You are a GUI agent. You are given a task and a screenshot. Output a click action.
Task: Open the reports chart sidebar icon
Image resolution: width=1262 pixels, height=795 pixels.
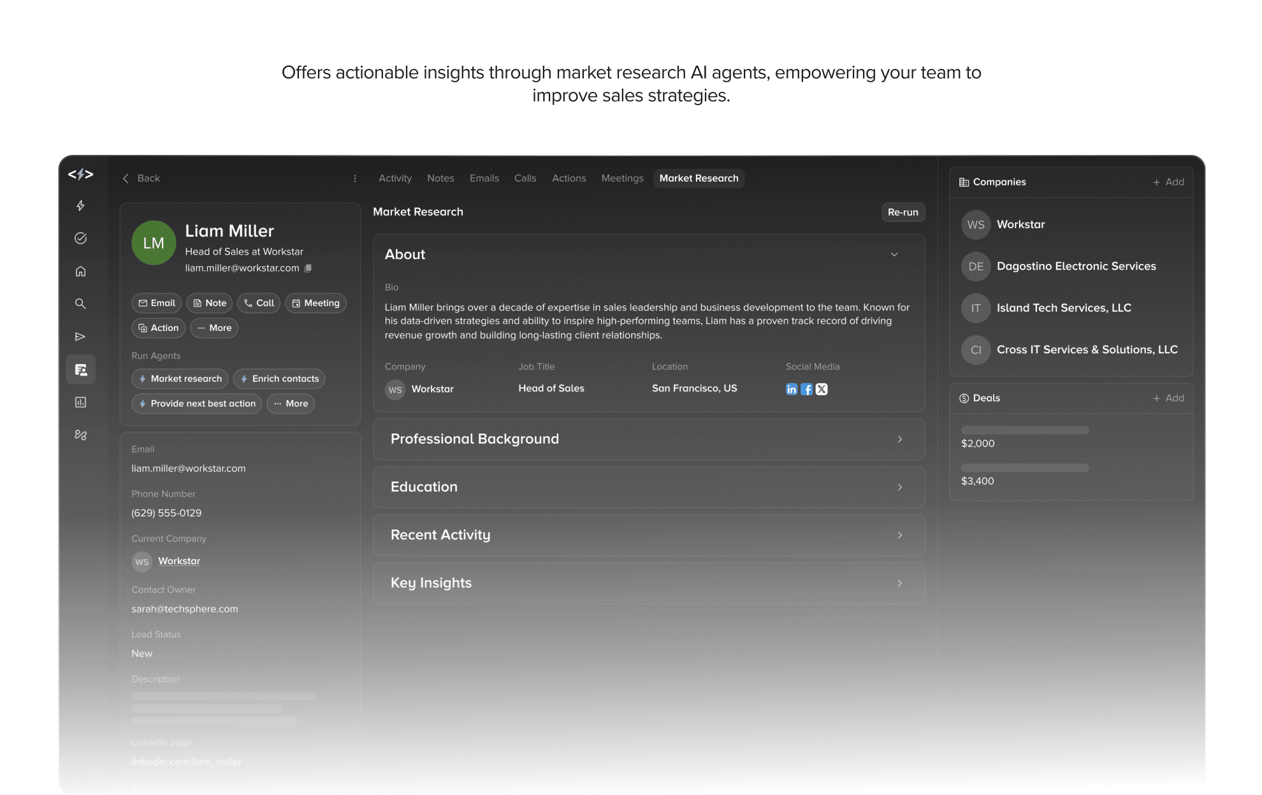(x=80, y=402)
